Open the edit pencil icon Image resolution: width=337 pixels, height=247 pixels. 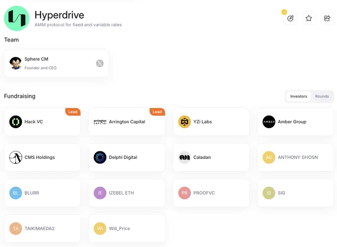coord(290,18)
